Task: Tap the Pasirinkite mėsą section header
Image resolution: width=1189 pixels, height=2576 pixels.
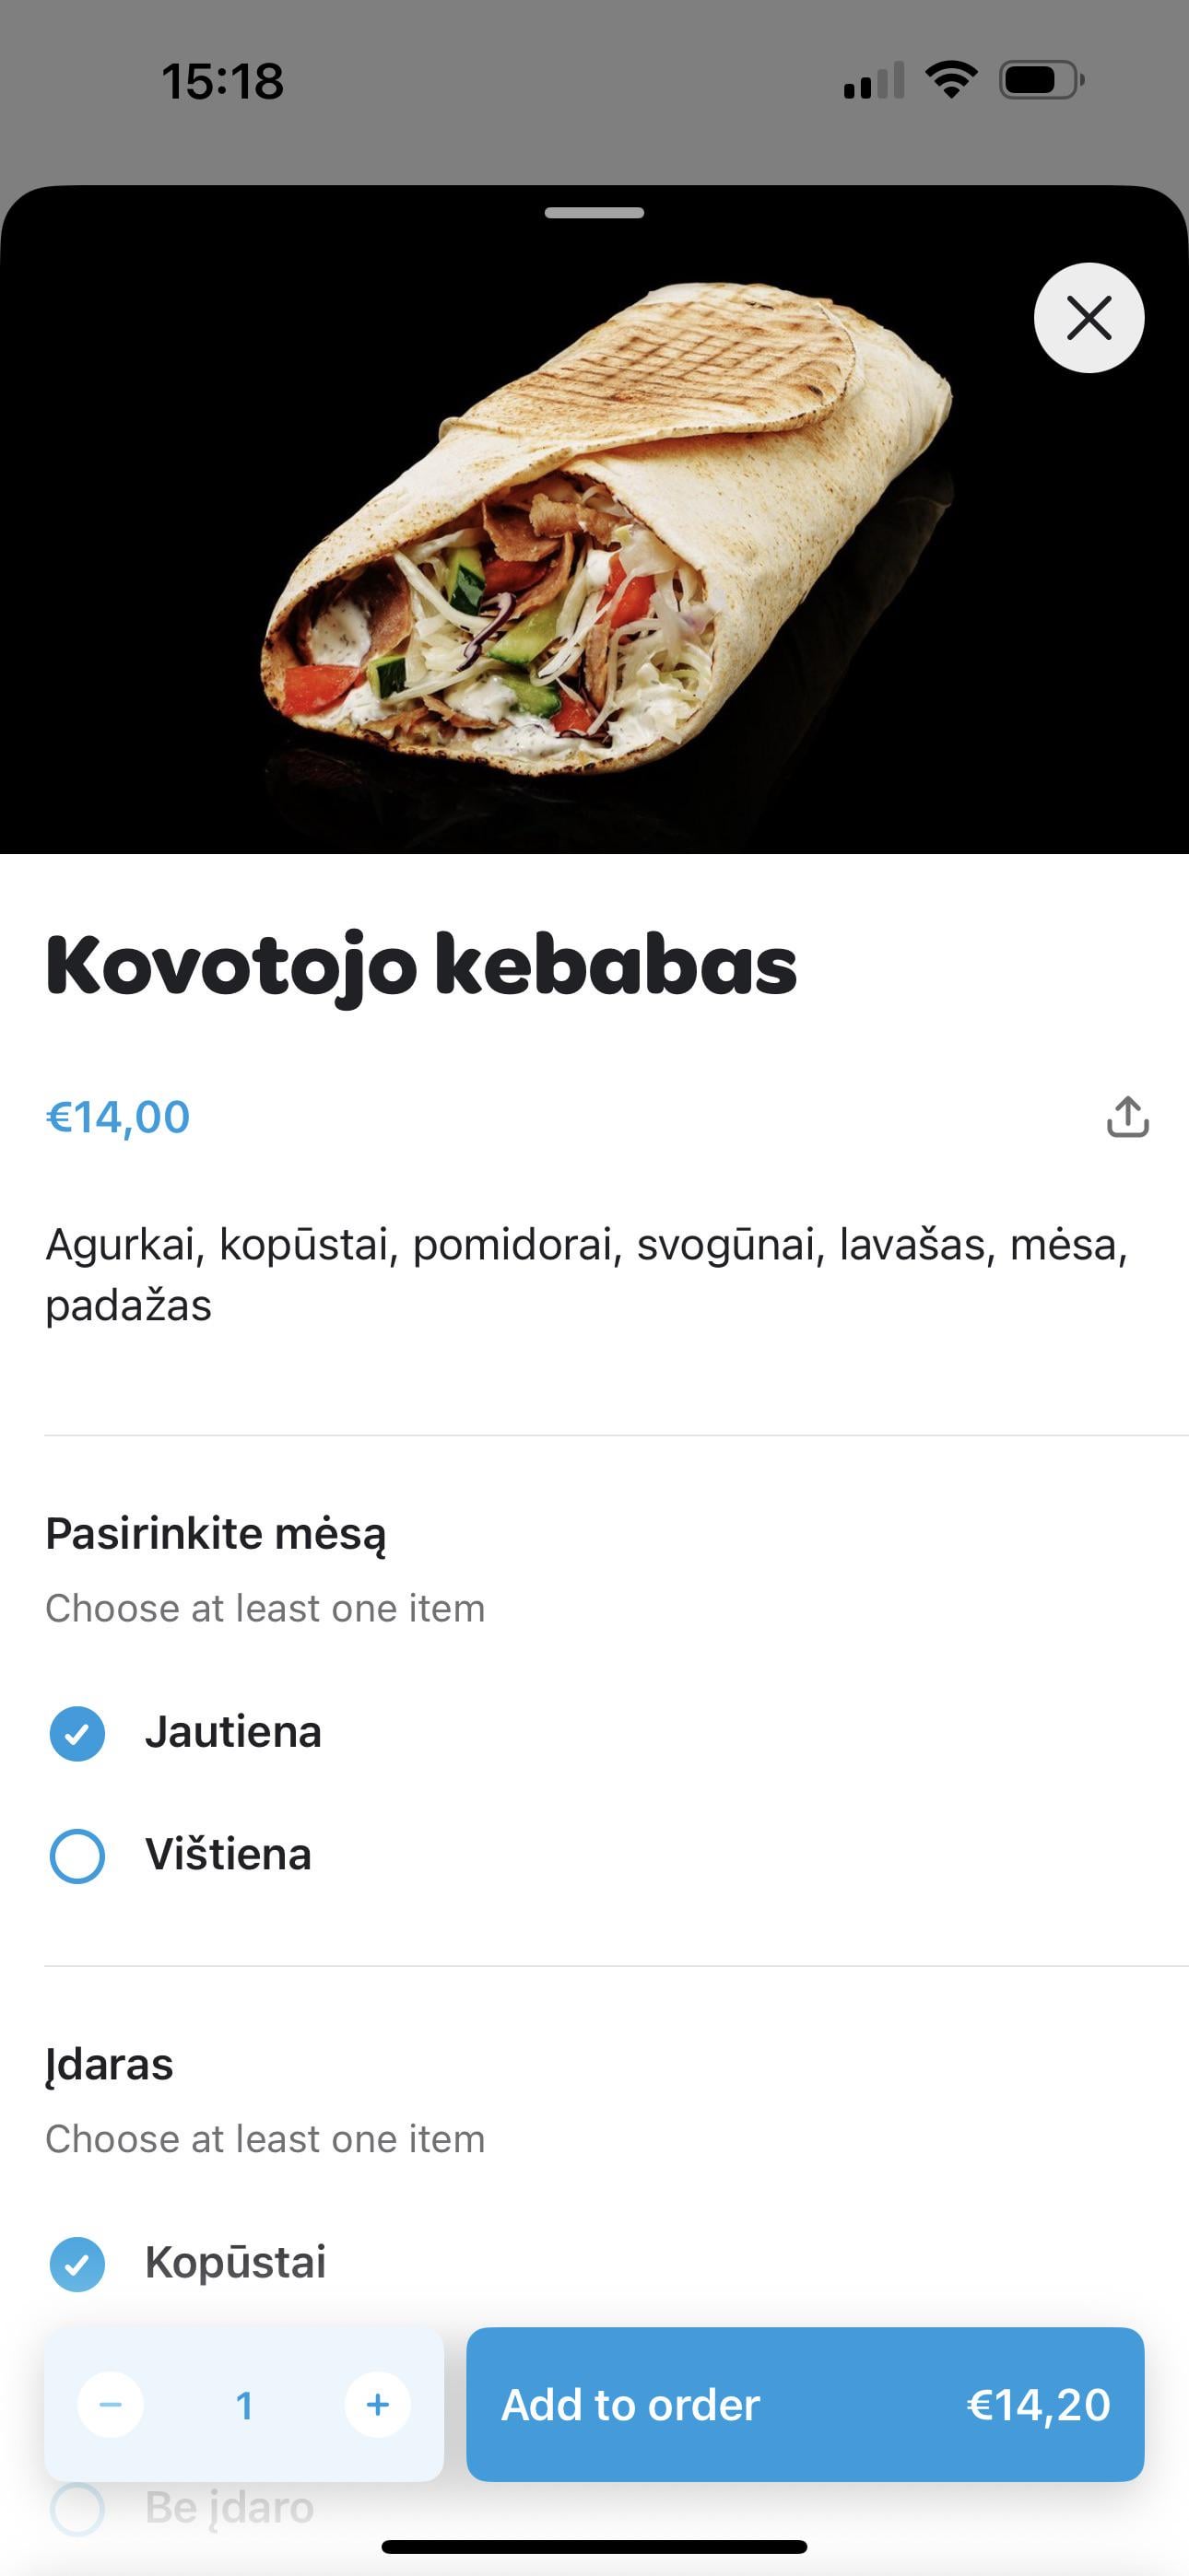Action: pyautogui.click(x=215, y=1533)
